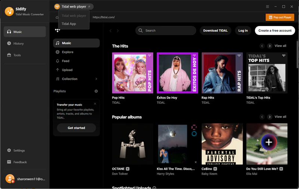Click the Get started button
The height and width of the screenshot is (189, 299).
tap(76, 128)
